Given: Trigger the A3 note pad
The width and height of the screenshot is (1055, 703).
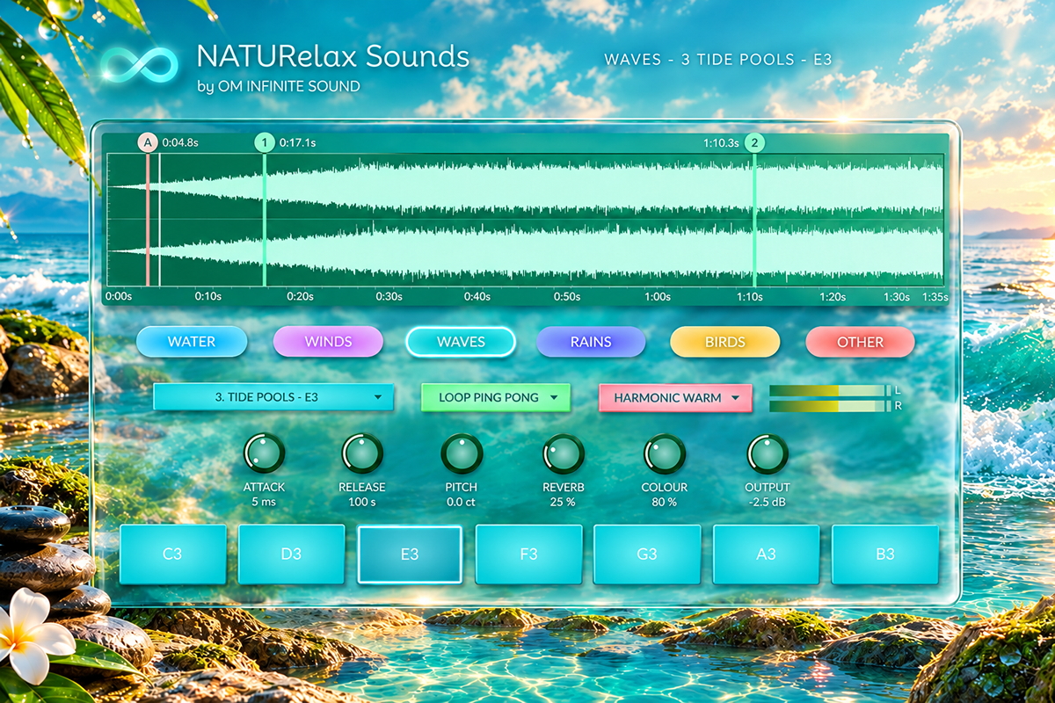Looking at the screenshot, I should point(766,554).
